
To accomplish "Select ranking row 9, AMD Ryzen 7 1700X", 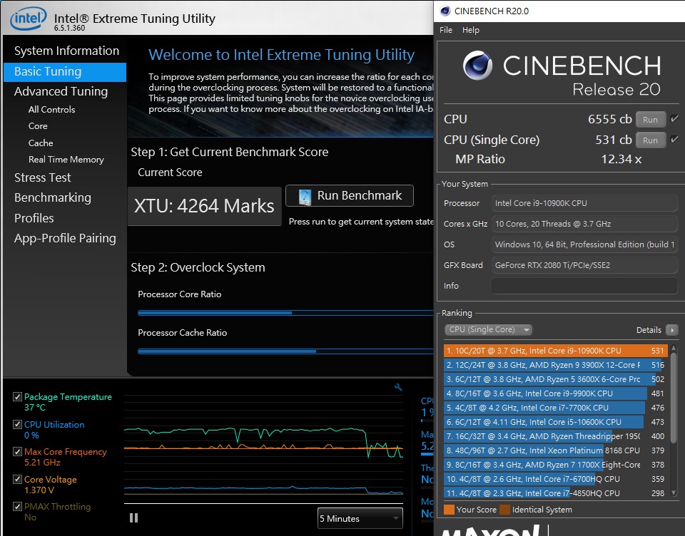I will [555, 465].
